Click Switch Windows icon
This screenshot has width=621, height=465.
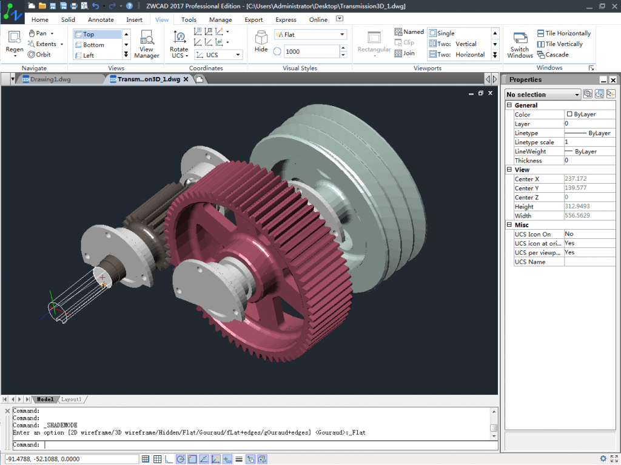pyautogui.click(x=520, y=38)
